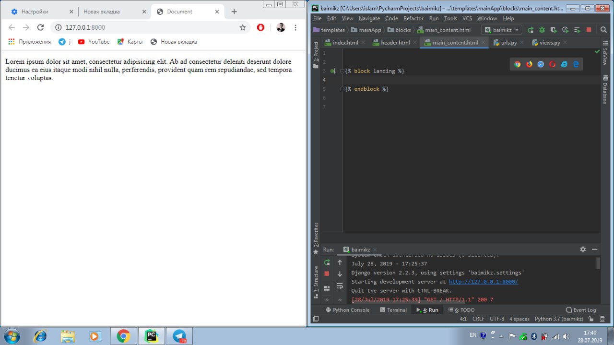Open the Terminal tool window

pos(393,310)
